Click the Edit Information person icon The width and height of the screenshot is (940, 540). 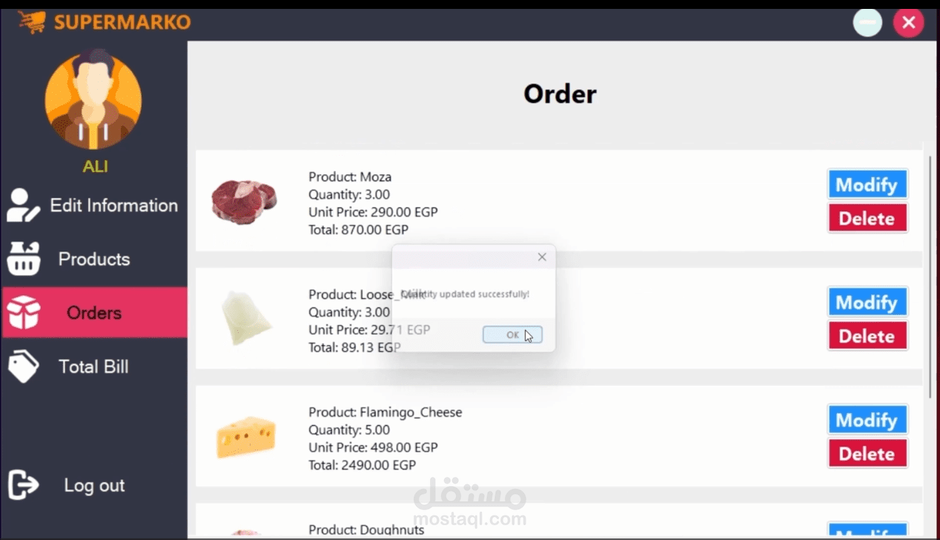(23, 205)
